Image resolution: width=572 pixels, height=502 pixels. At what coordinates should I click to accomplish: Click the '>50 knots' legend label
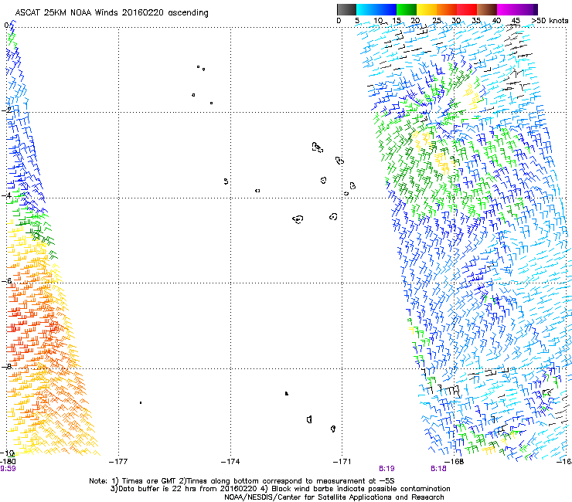click(550, 21)
